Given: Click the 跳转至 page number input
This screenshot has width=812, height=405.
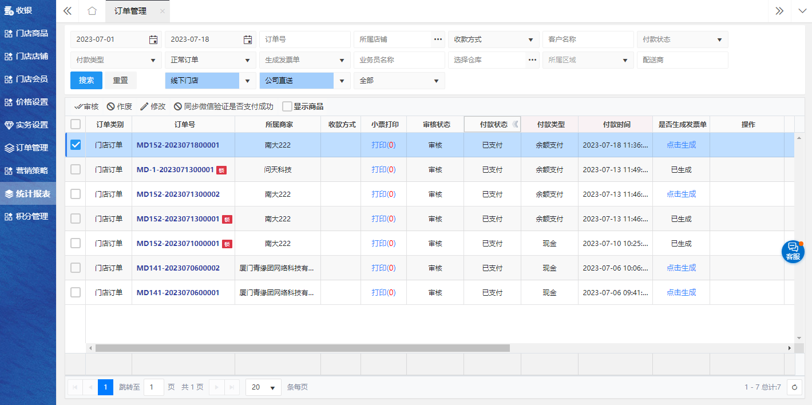Looking at the screenshot, I should [153, 387].
